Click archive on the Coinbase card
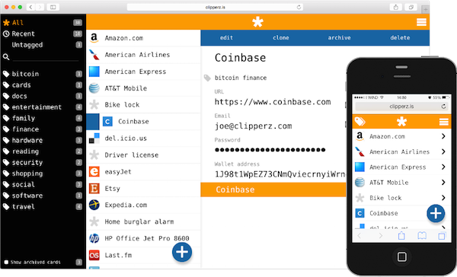 339,37
